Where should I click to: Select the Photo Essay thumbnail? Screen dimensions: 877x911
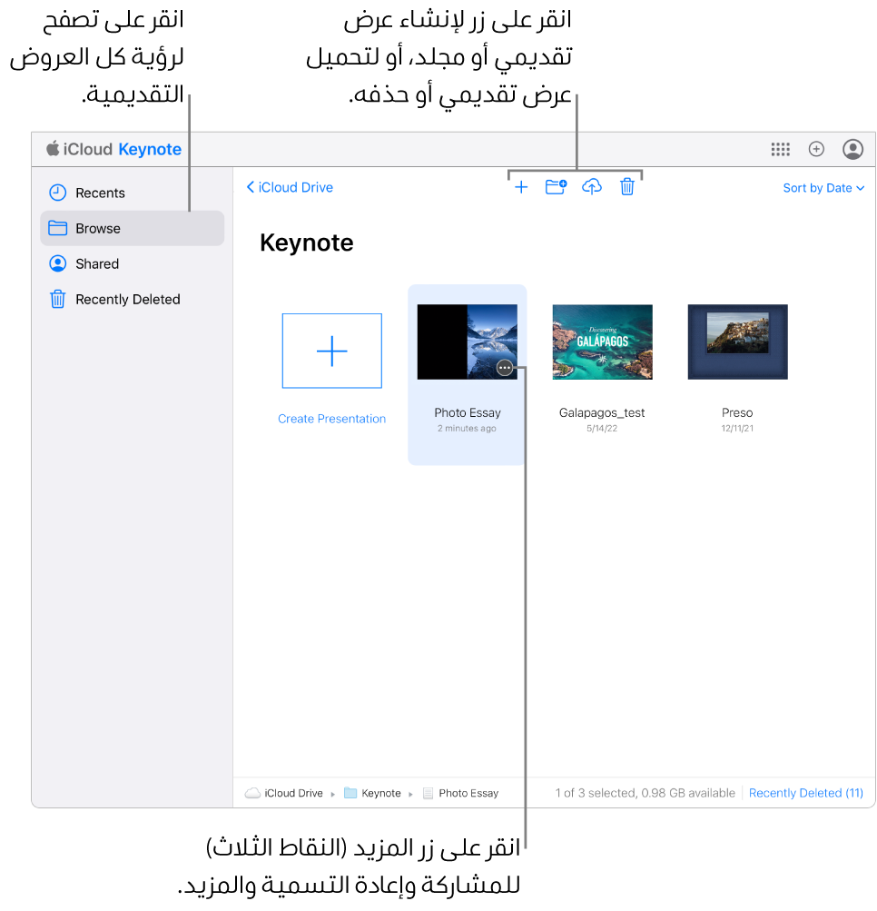(x=467, y=342)
